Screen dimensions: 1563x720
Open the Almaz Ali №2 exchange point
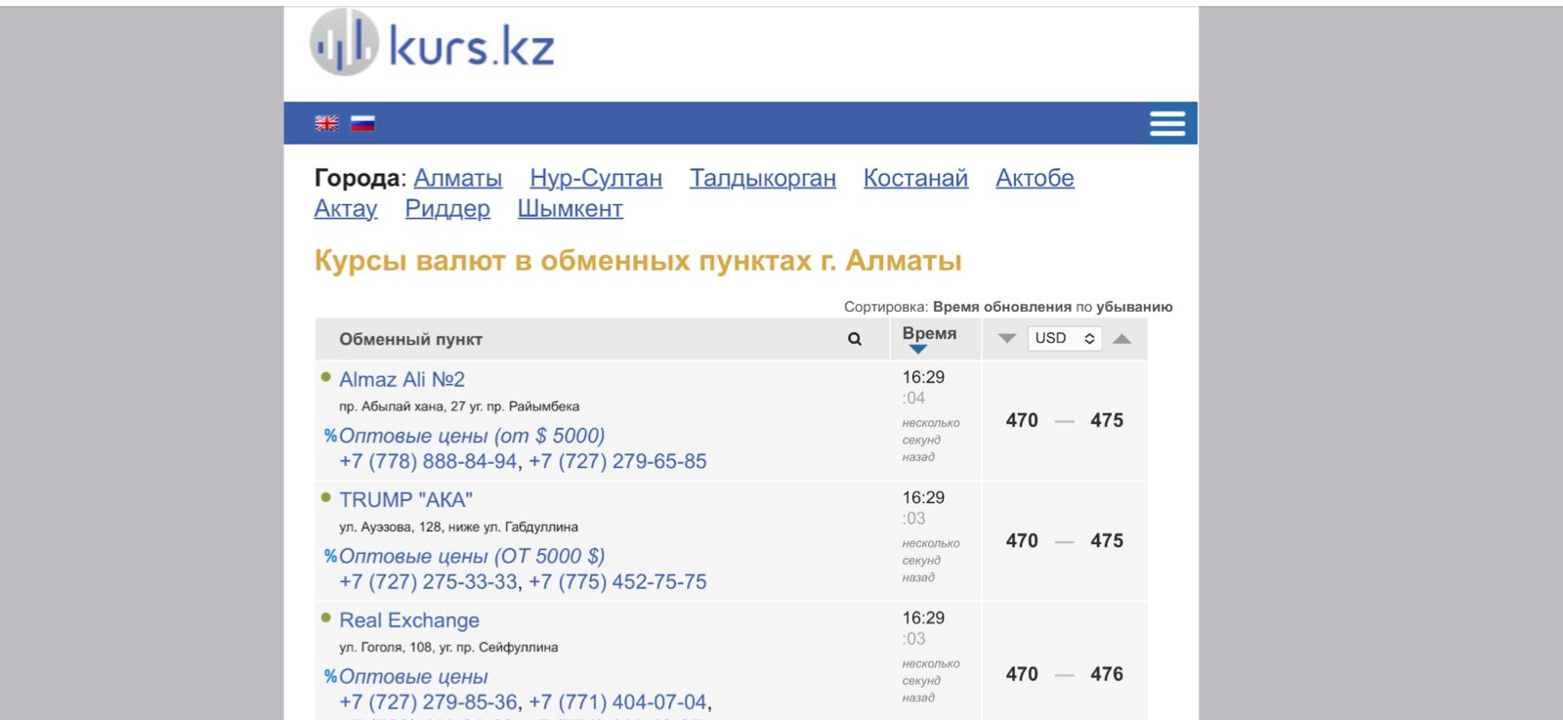point(401,379)
